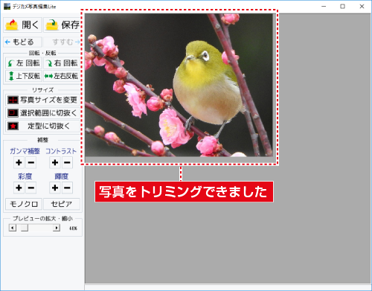Go back with the もどる button

click(x=22, y=42)
